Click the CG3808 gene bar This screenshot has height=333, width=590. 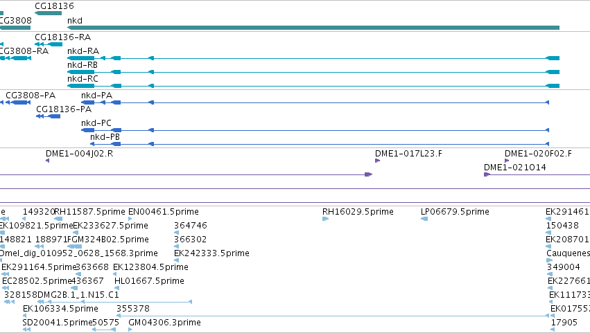coord(15,28)
